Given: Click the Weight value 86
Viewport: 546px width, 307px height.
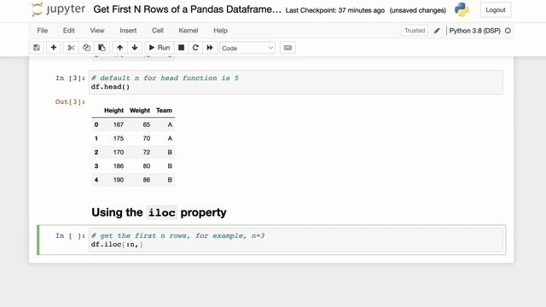Looking at the screenshot, I should click(147, 180).
